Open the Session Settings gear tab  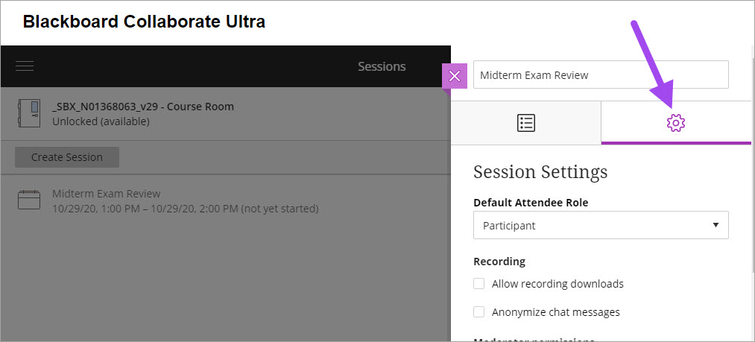pyautogui.click(x=676, y=123)
